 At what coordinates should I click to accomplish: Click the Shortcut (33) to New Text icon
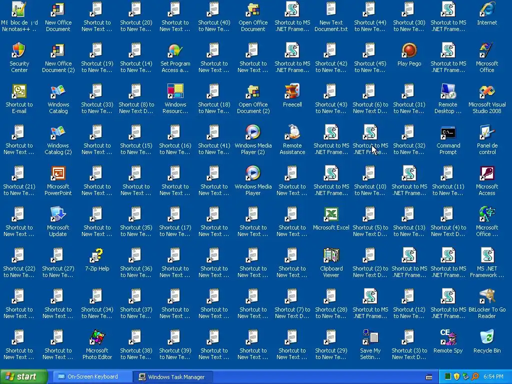pyautogui.click(x=97, y=98)
